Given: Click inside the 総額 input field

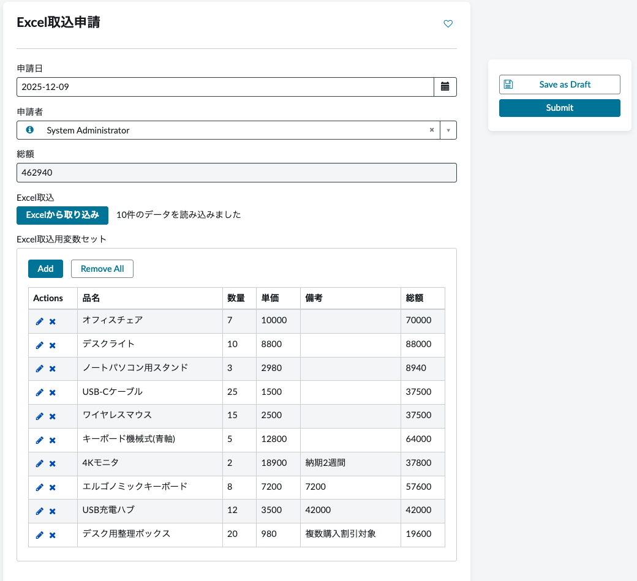Looking at the screenshot, I should pyautogui.click(x=236, y=173).
